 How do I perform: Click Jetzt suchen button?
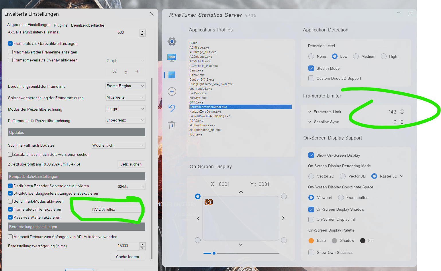[x=131, y=164]
